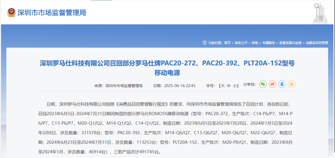Click the article headline 深圳罗马仕科技有限公司召回
335x158 pixels.
pos(167,68)
